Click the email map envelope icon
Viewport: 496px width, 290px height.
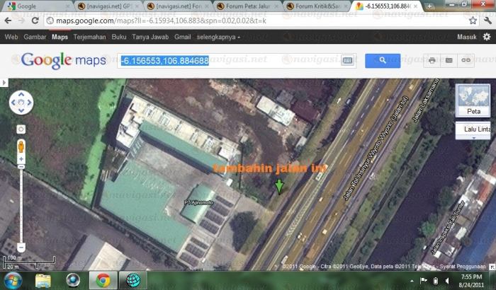point(449,61)
